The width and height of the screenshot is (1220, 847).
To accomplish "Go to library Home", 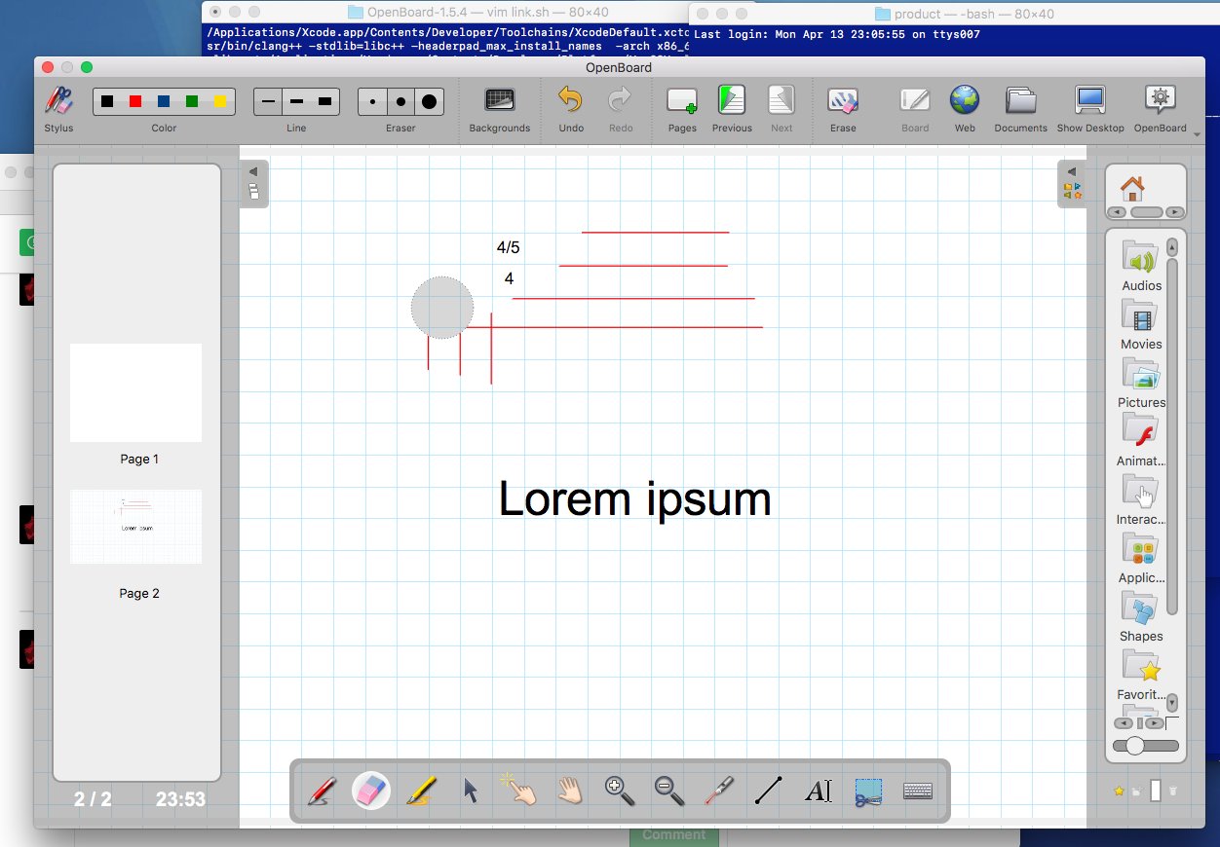I will point(1131,187).
